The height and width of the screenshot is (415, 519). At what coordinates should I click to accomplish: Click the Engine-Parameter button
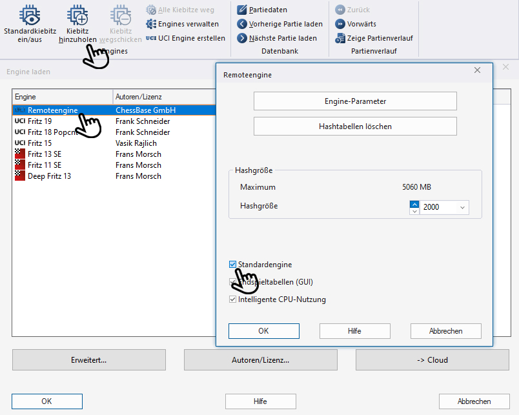(x=355, y=101)
